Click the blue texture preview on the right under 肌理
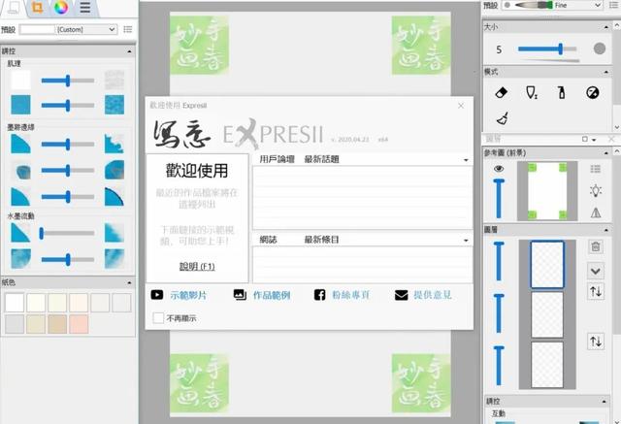 [x=114, y=105]
